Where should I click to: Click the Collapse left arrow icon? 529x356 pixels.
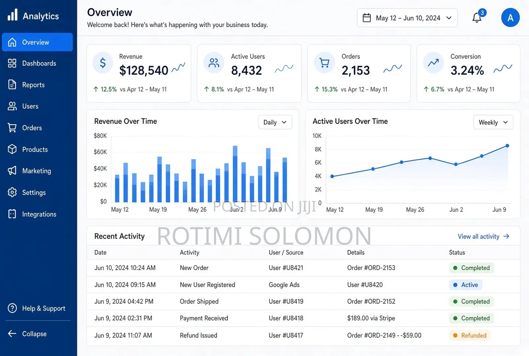[x=12, y=334]
